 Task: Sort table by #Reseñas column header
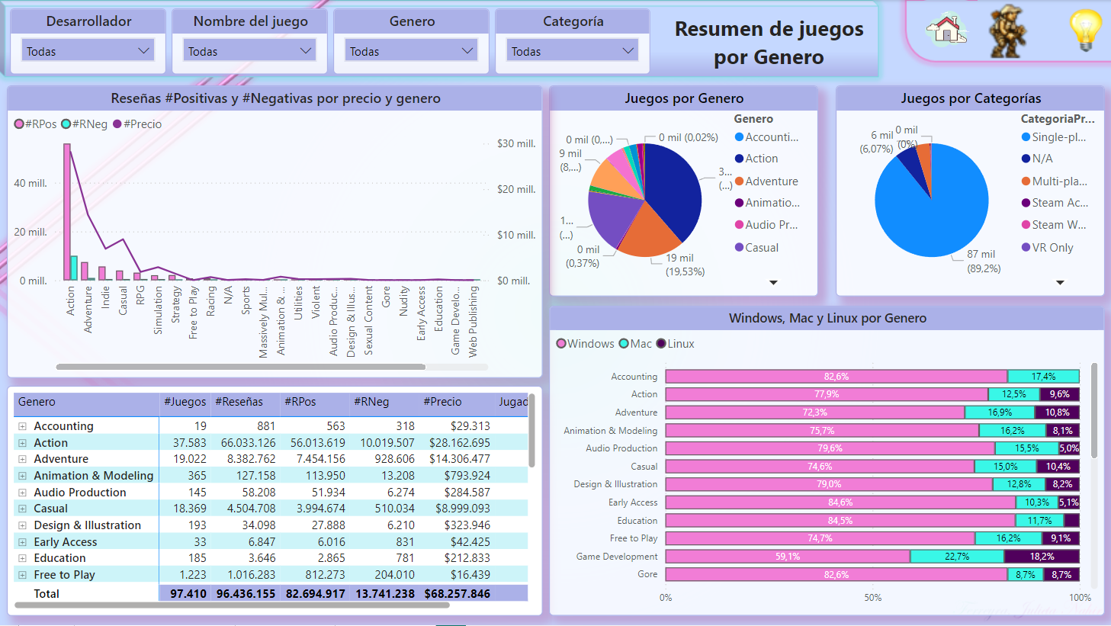(239, 402)
